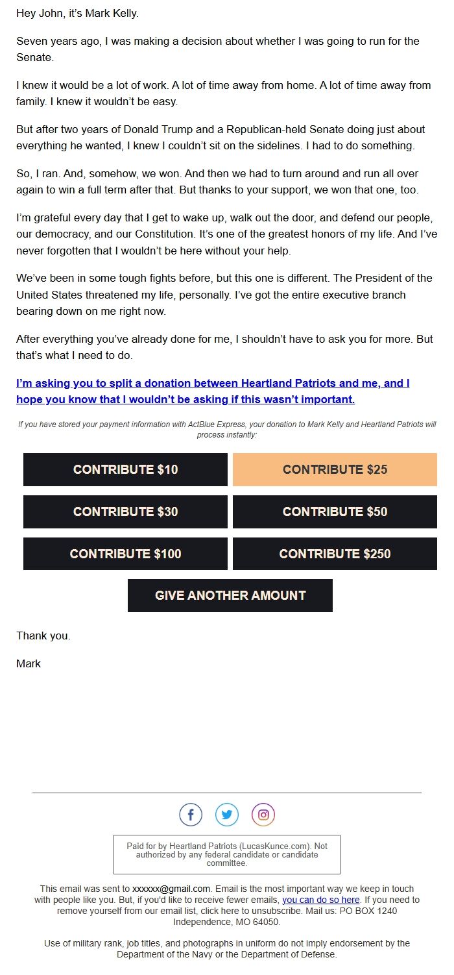
Task: Click Mark's signature at the bottom
Action: [x=29, y=663]
